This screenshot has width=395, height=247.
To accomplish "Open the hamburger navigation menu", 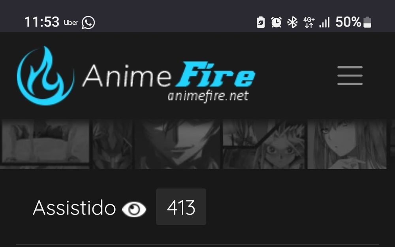I will pyautogui.click(x=350, y=75).
